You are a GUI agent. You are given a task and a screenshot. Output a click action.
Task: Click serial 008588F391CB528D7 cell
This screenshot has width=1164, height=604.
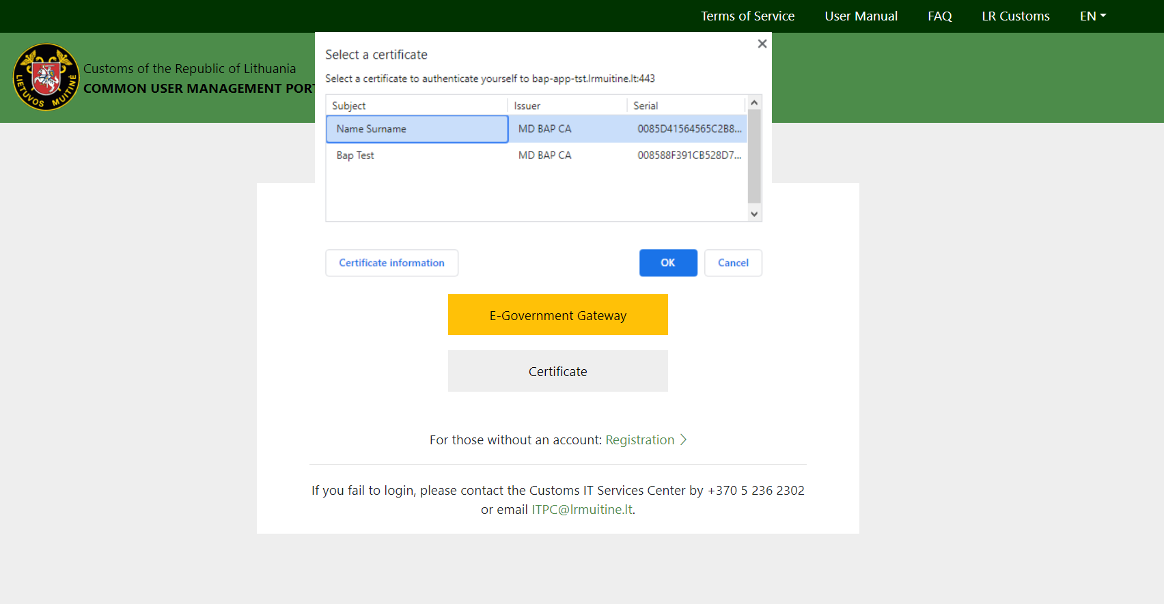point(689,156)
